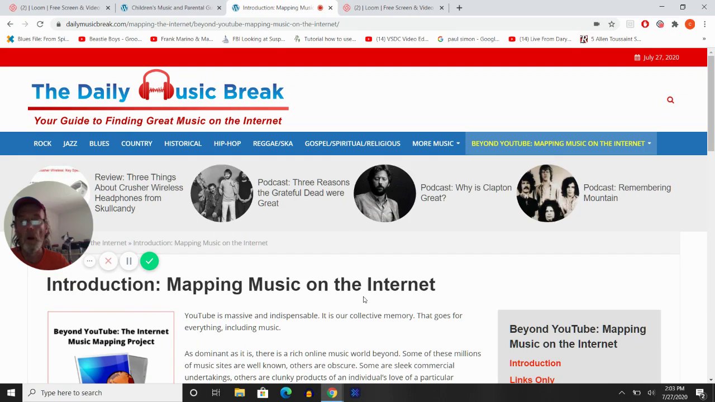This screenshot has height=402, width=715.
Task: Open the paul simon - Google bookmark
Action: point(468,39)
